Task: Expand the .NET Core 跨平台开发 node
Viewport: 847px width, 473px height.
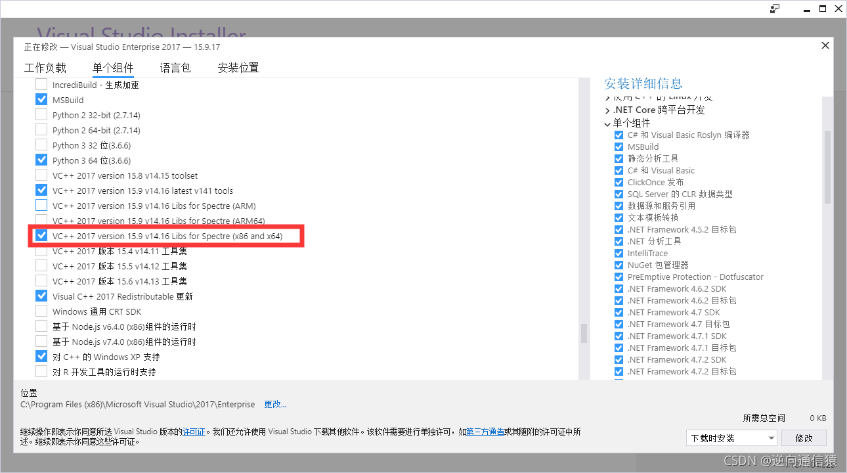Action: (607, 110)
